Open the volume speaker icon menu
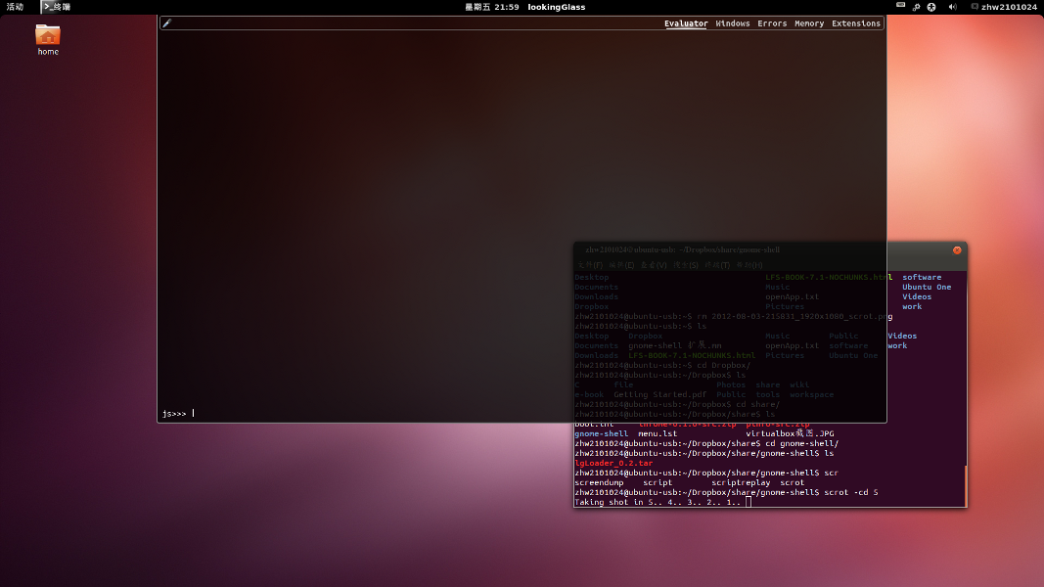Viewport: 1044px width, 587px height. (952, 7)
